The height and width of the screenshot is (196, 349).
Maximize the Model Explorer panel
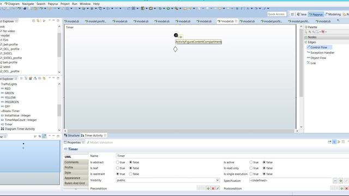[58, 78]
